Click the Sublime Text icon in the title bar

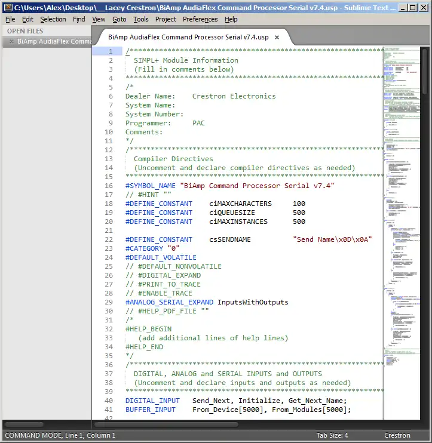tap(8, 7)
